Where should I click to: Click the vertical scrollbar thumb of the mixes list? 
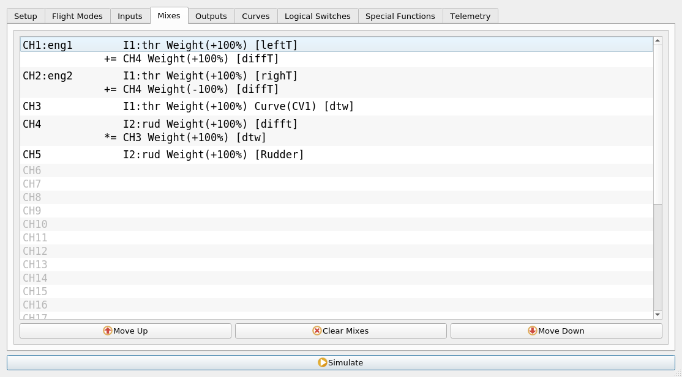pyautogui.click(x=658, y=124)
